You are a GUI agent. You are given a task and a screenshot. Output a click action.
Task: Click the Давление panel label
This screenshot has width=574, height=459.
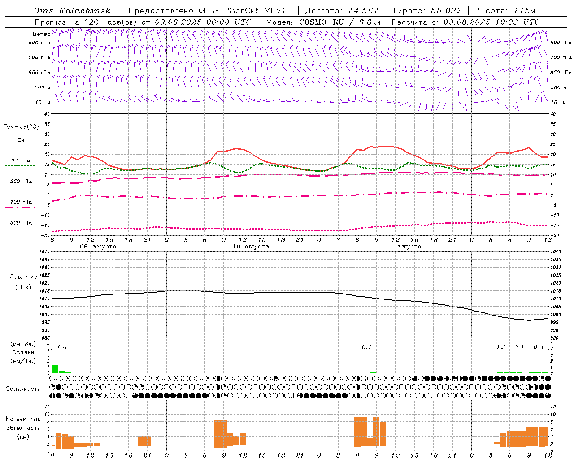click(23, 277)
